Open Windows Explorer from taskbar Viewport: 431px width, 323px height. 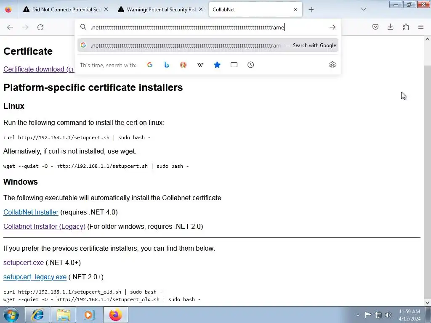click(64, 315)
